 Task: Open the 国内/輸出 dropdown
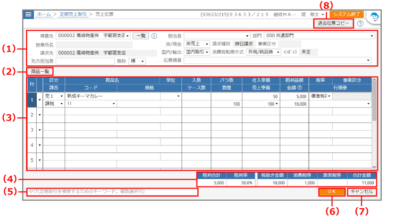coord(207,52)
